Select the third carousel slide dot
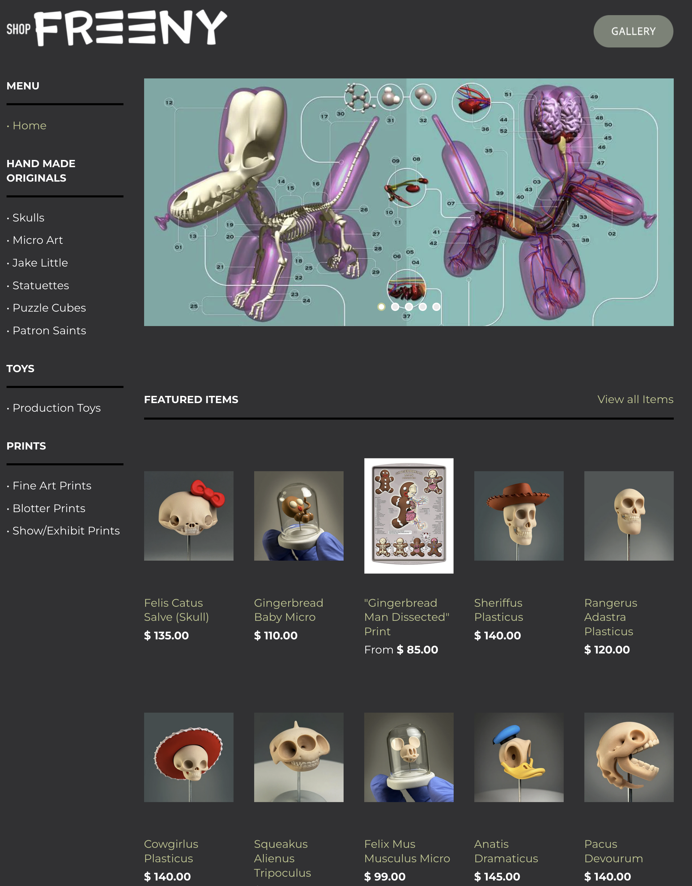 [x=409, y=307]
